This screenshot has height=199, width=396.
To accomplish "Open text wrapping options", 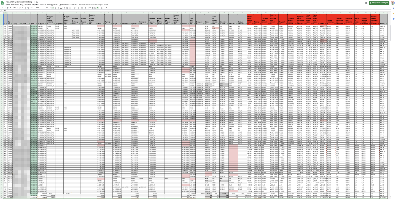I will [82, 8].
